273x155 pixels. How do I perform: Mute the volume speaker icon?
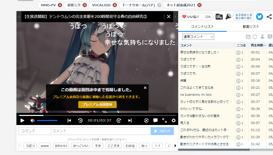33,120
